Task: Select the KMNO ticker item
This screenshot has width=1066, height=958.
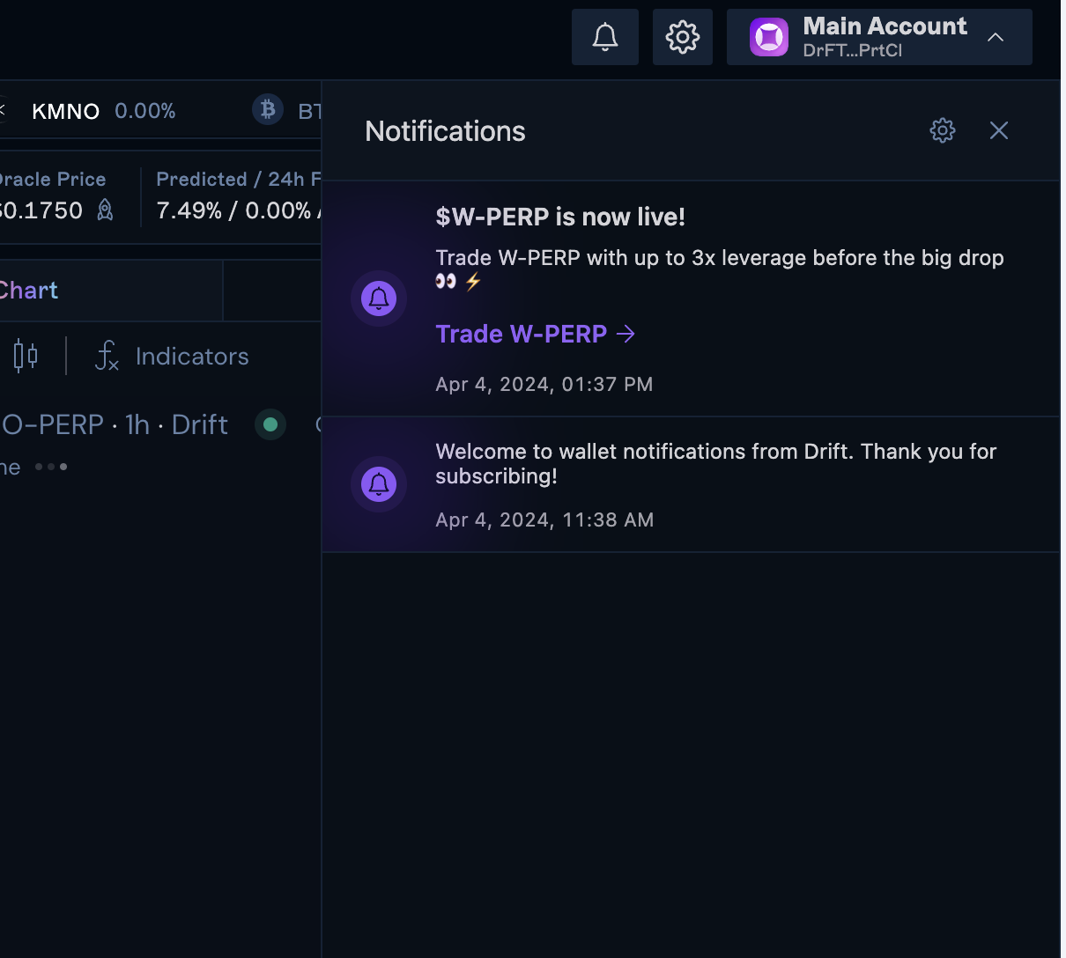Action: (66, 111)
